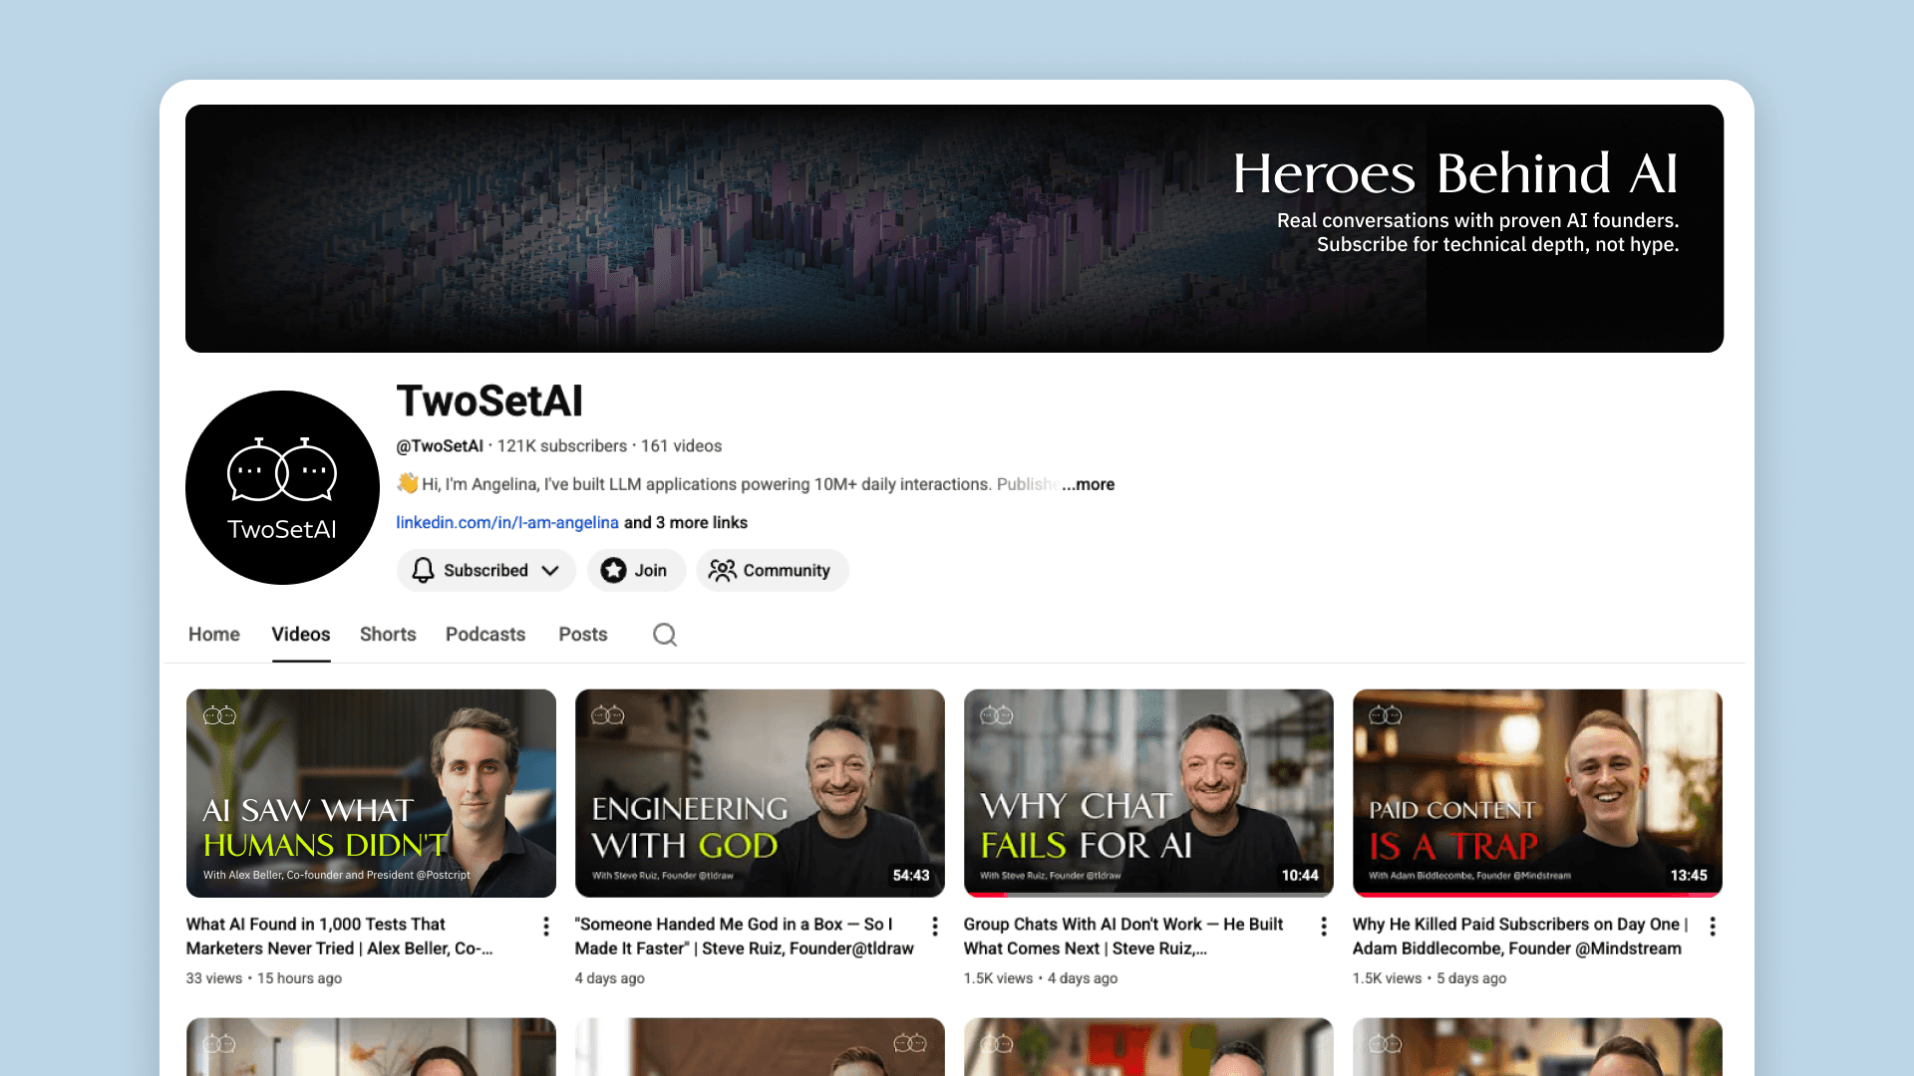The height and width of the screenshot is (1076, 1914).
Task: Open three-dot menu for "God in a Box" video
Action: (x=935, y=927)
